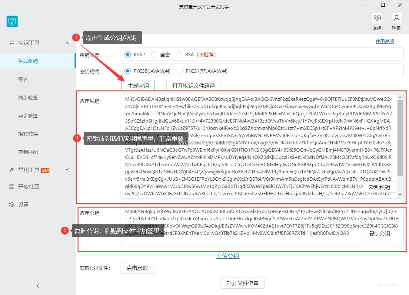Click the private key scrollbar down arrow
Viewport: 409px width, 295px height.
pos(400,195)
